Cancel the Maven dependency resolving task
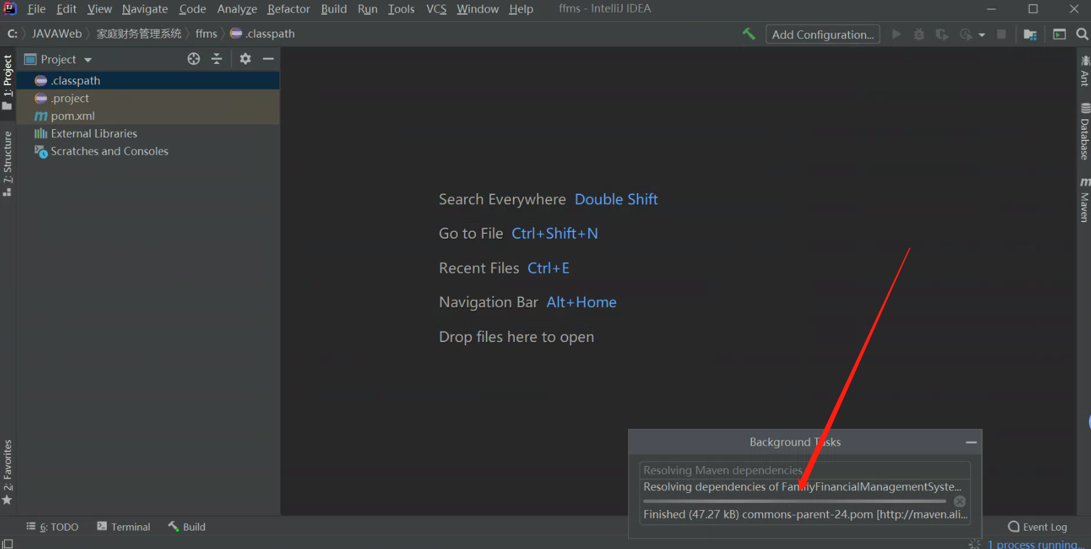This screenshot has height=549, width=1091. [x=960, y=502]
